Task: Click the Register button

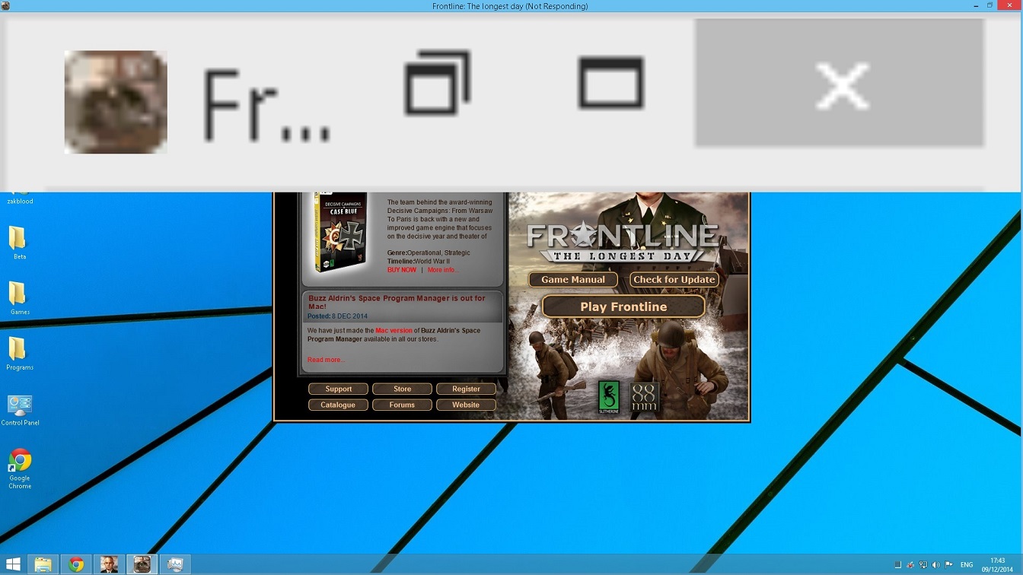Action: [x=466, y=389]
